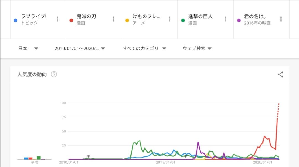
Task: Expand the すべてのカテゴリ dropdown
Action: 144,49
